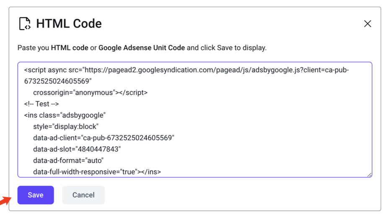Click the data-ad-client attribute line
The width and height of the screenshot is (386, 220).
(104, 138)
